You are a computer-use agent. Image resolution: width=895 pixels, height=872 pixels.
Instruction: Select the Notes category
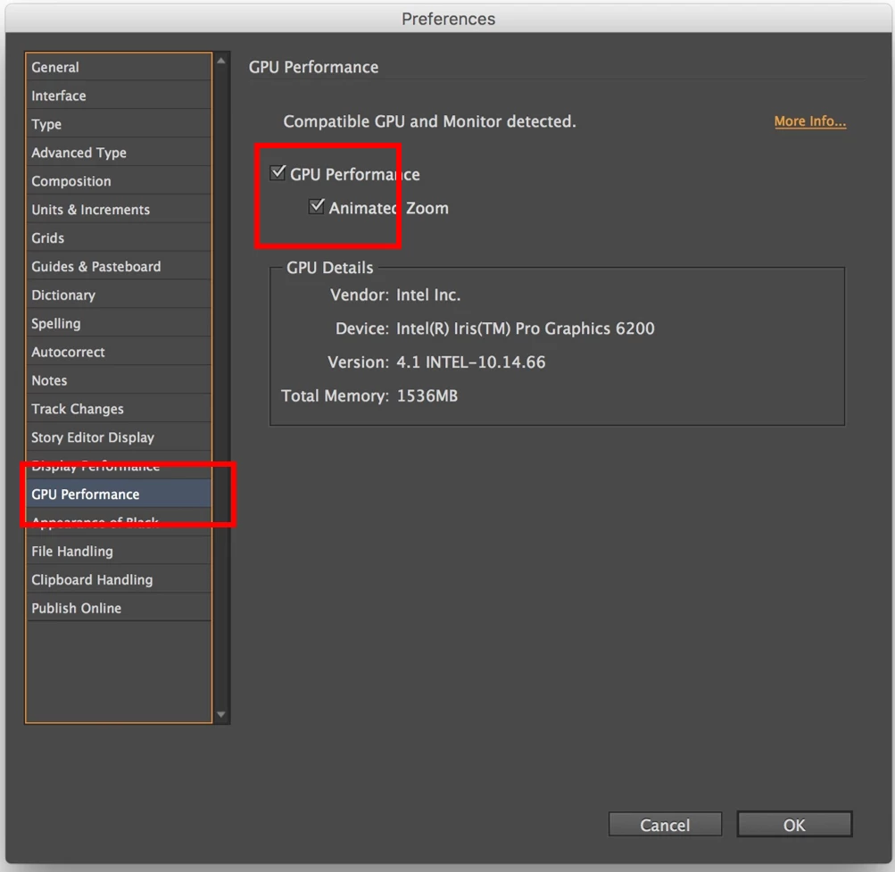pos(119,380)
